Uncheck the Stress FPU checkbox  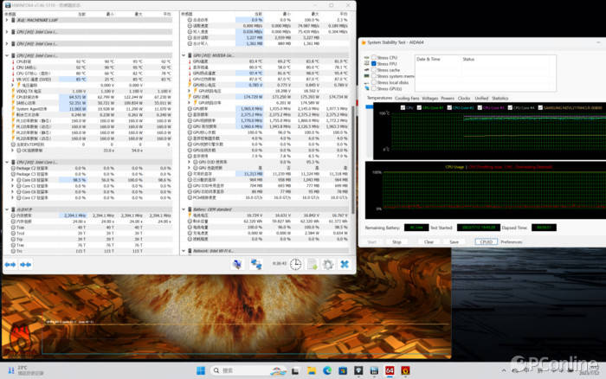pyautogui.click(x=373, y=64)
